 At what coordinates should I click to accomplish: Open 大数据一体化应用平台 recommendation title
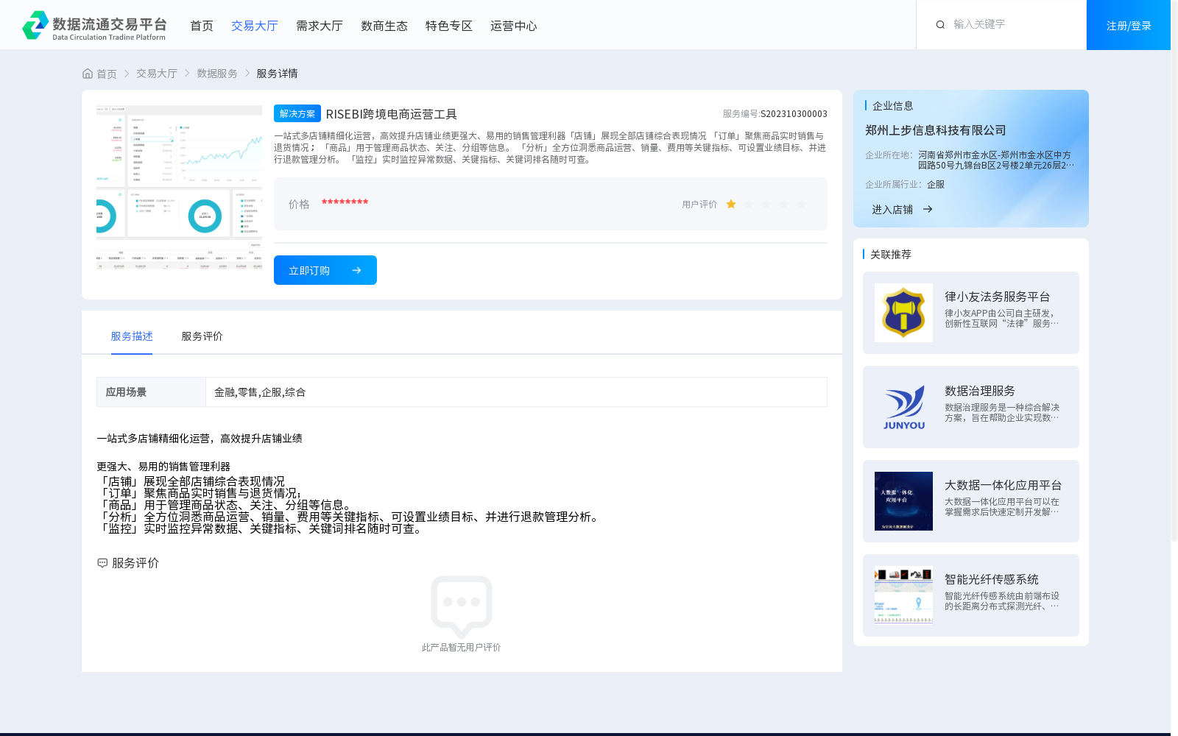click(1004, 485)
